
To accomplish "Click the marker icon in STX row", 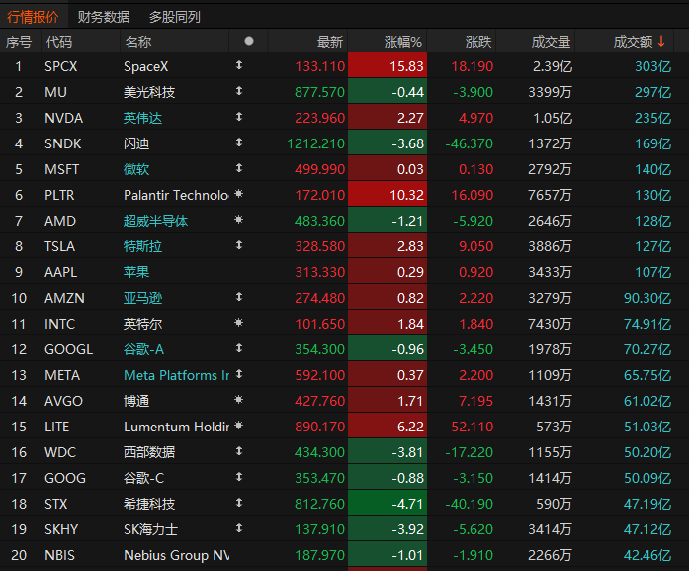I will [239, 503].
